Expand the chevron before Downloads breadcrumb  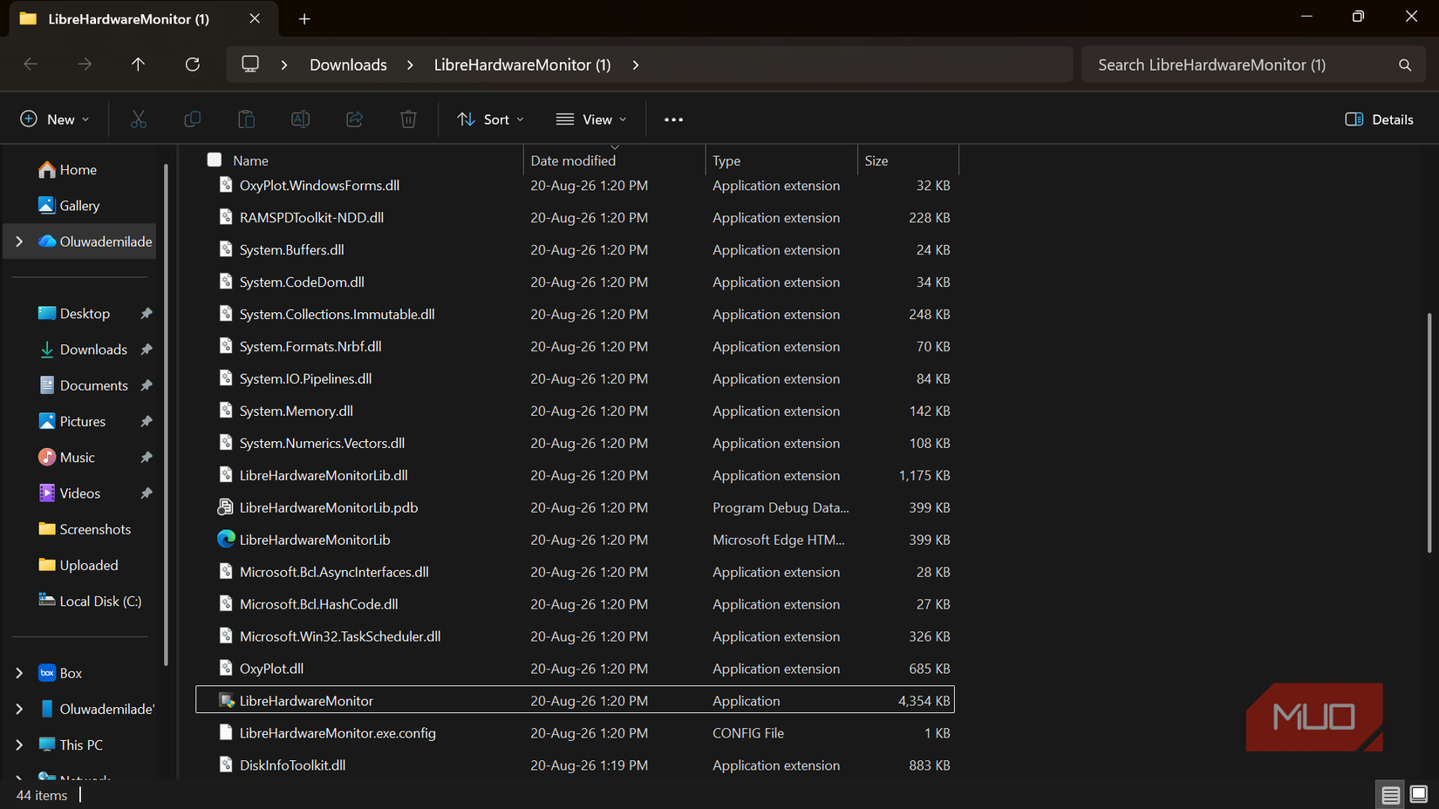click(x=284, y=65)
